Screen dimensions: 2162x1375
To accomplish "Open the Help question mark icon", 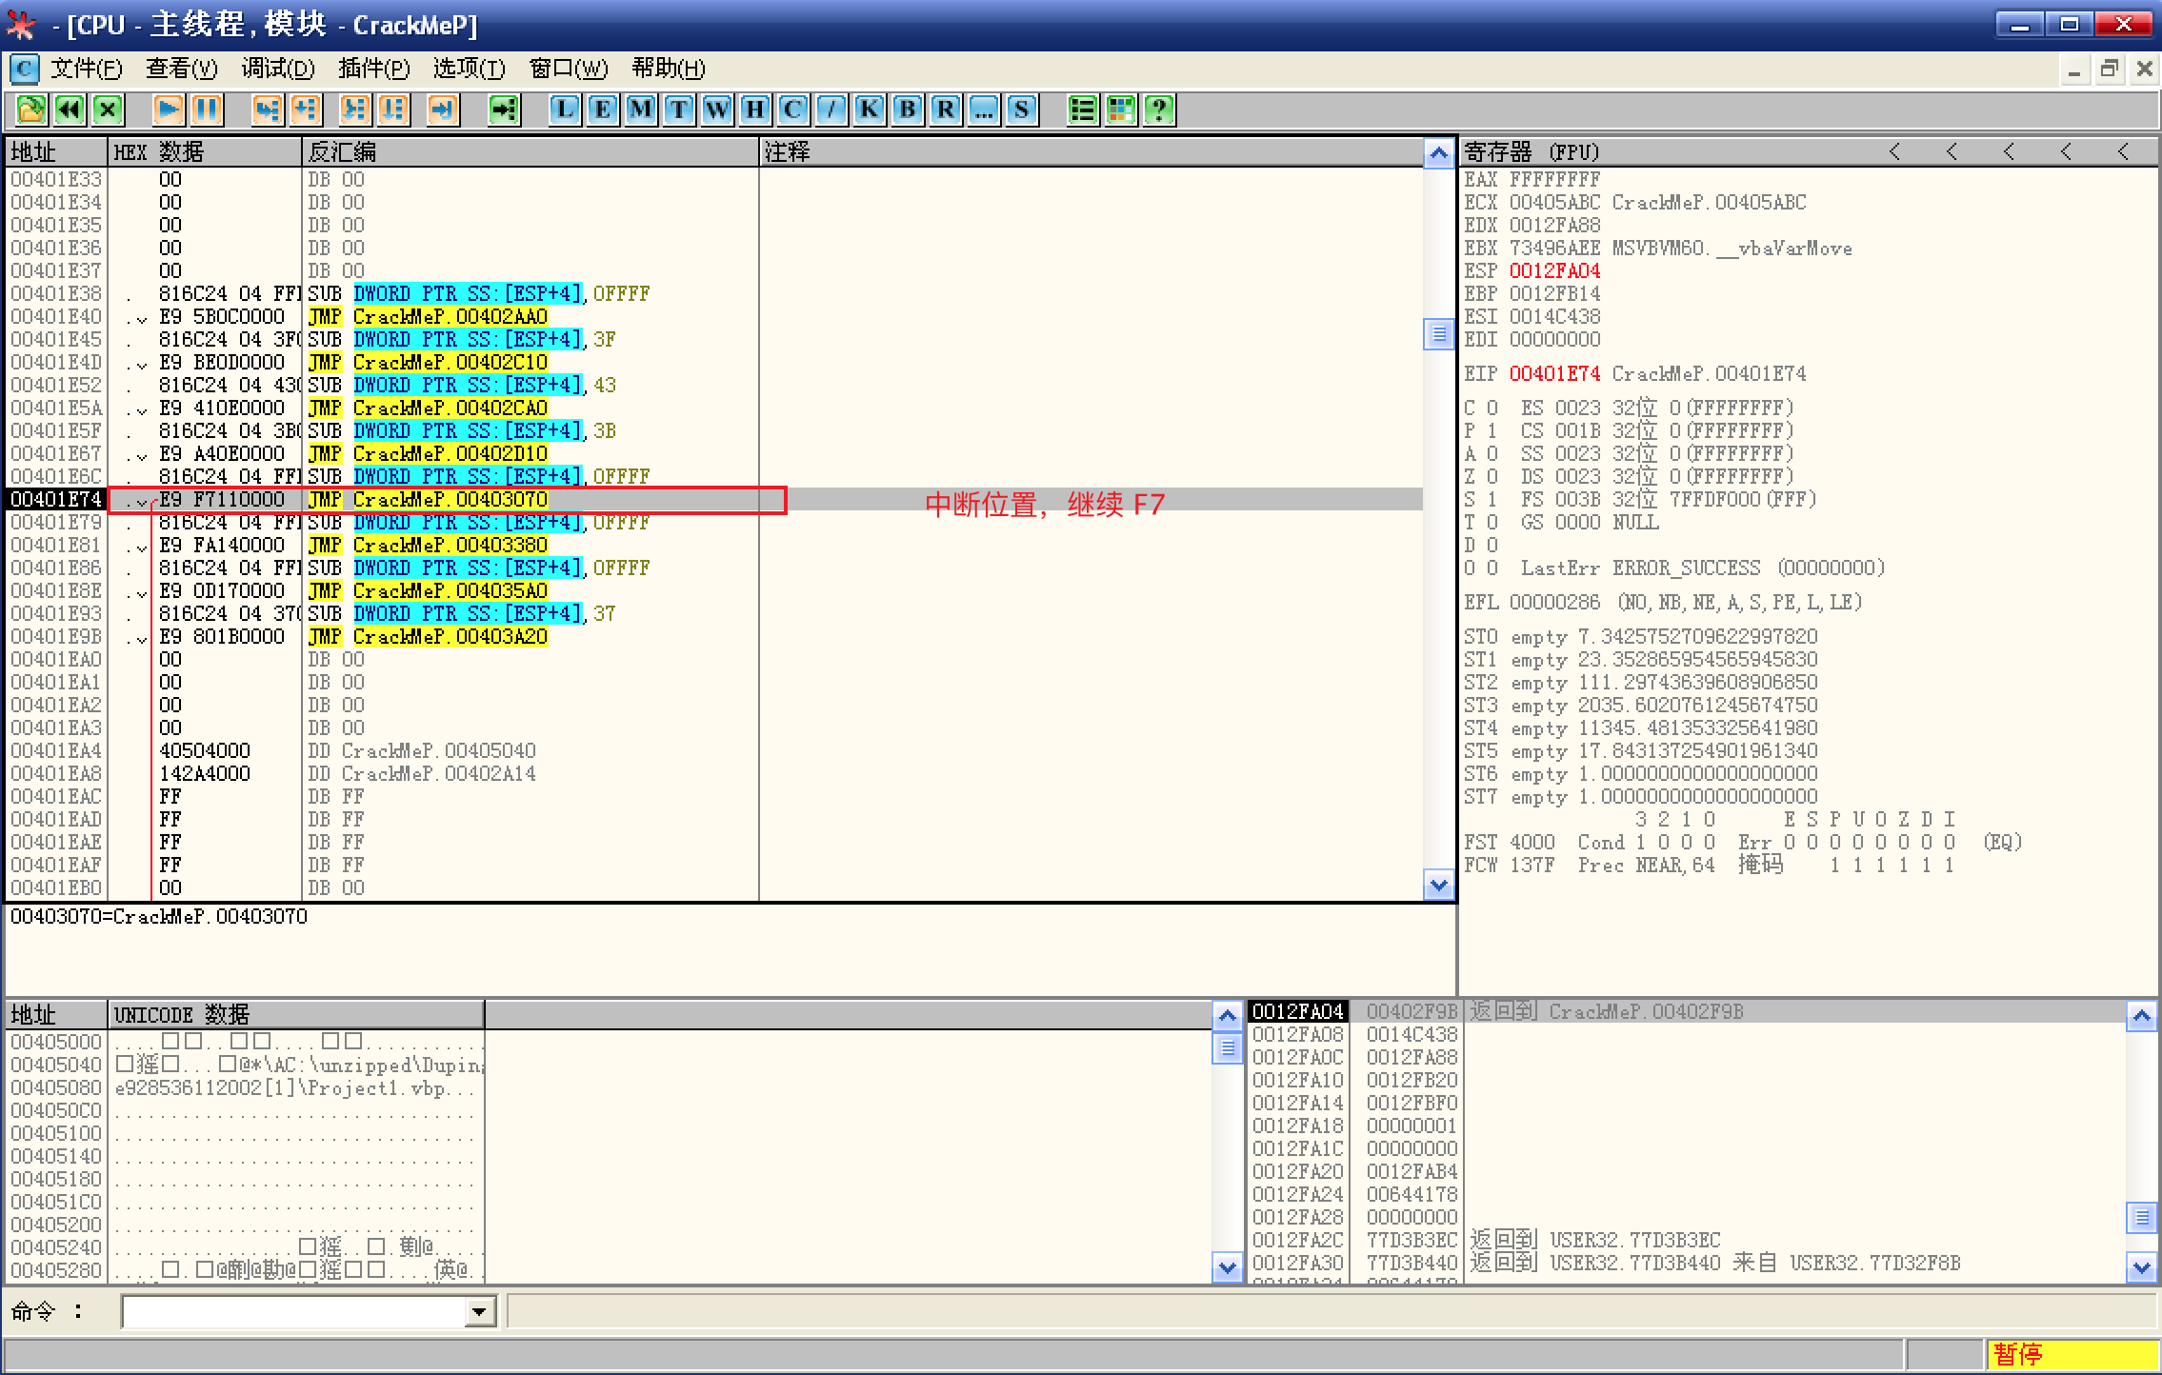I will (x=1158, y=110).
